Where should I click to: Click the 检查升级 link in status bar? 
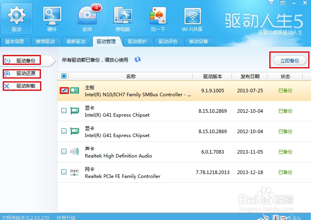66,218
